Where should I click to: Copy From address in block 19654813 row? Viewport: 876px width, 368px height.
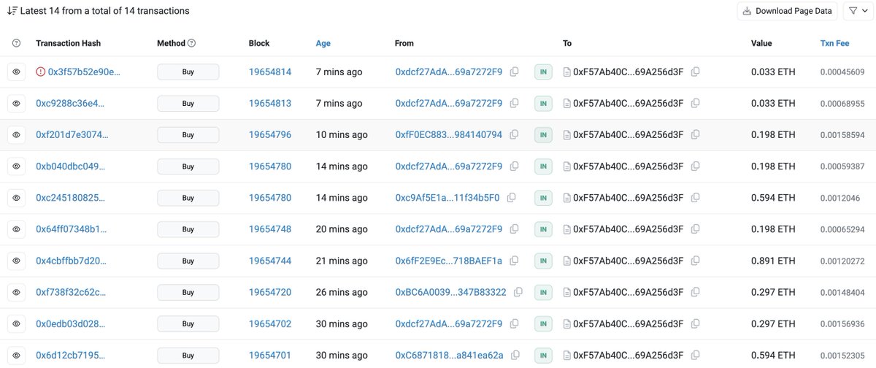tap(515, 103)
